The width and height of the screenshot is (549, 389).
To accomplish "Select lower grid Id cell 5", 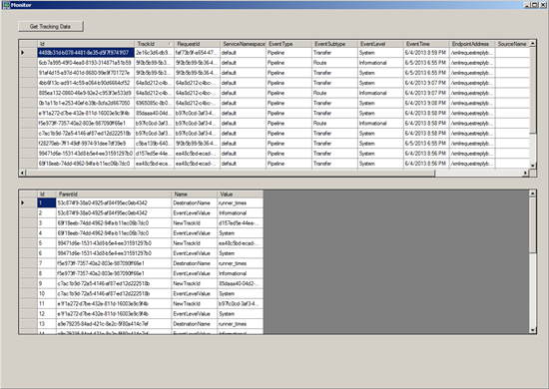I will 47,243.
